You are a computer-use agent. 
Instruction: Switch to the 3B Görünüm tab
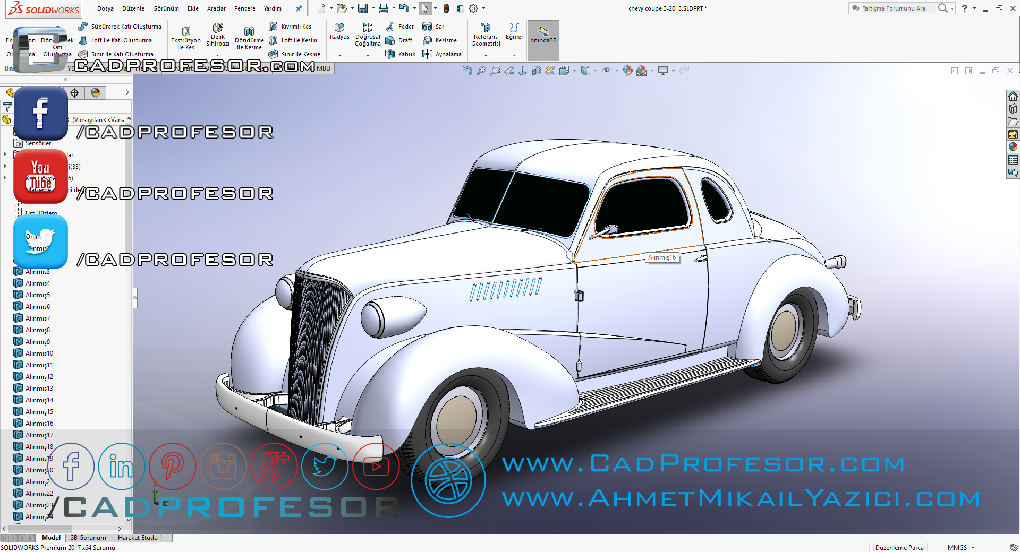[x=88, y=538]
